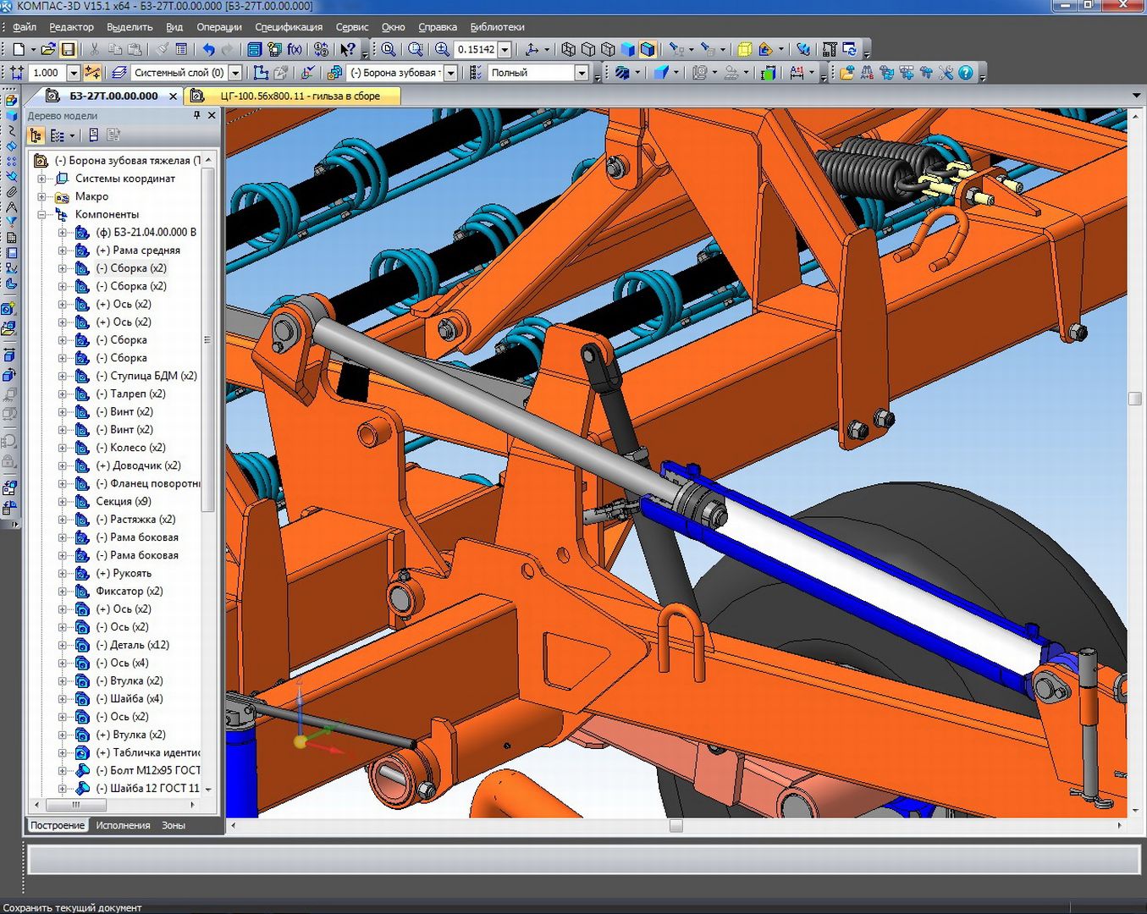1147x914 pixels.
Task: Open the zoom scale 0.15142 dropdown
Action: (x=505, y=50)
